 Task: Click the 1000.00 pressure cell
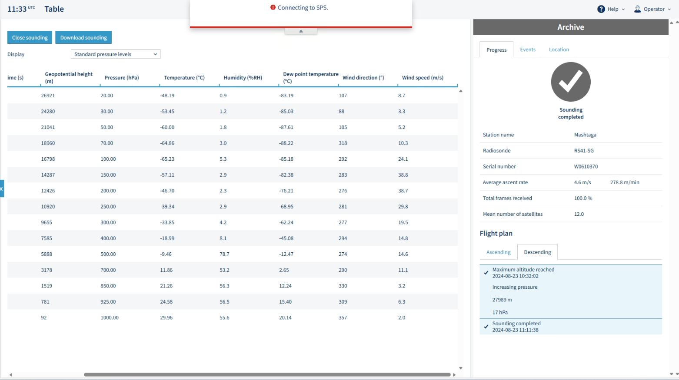(110, 318)
